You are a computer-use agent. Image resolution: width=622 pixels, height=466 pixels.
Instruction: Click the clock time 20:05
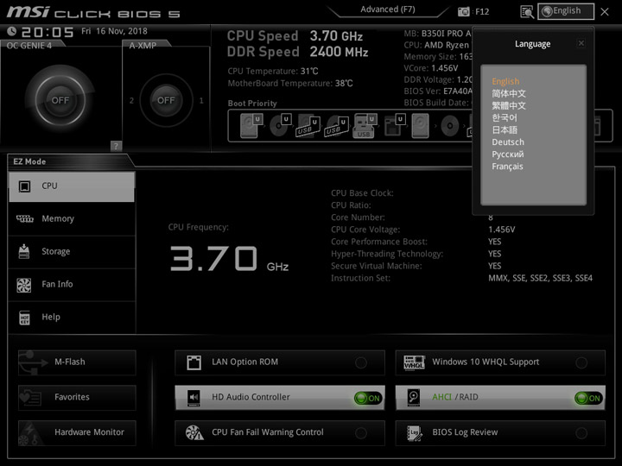[48, 32]
